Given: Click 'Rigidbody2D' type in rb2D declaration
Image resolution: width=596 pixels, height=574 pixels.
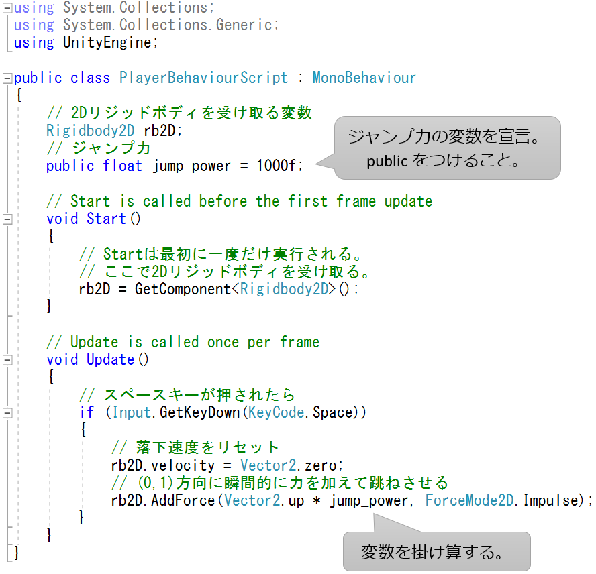Looking at the screenshot, I should click(90, 131).
